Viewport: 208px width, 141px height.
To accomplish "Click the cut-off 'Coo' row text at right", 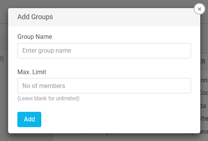I will tap(204, 93).
